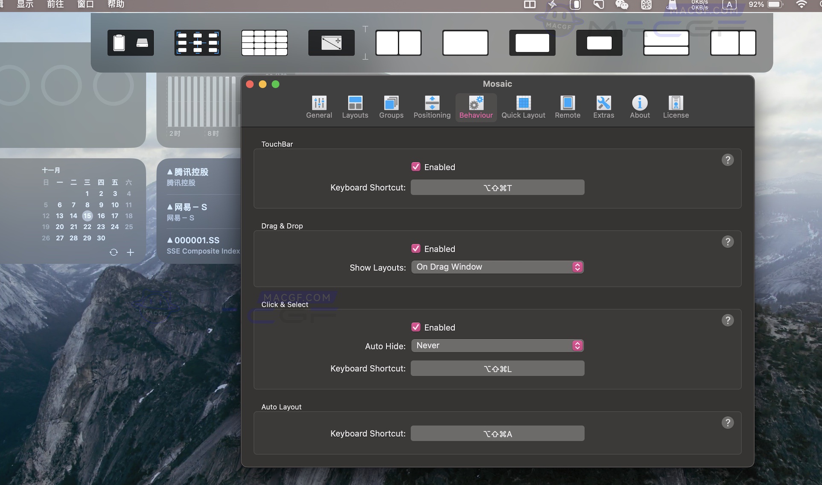Open the About info pane

point(639,107)
